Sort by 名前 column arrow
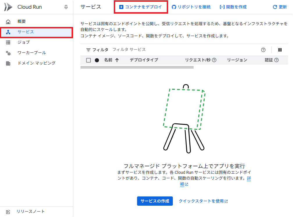Image resolution: width=293 pixels, height=217 pixels. point(117,60)
